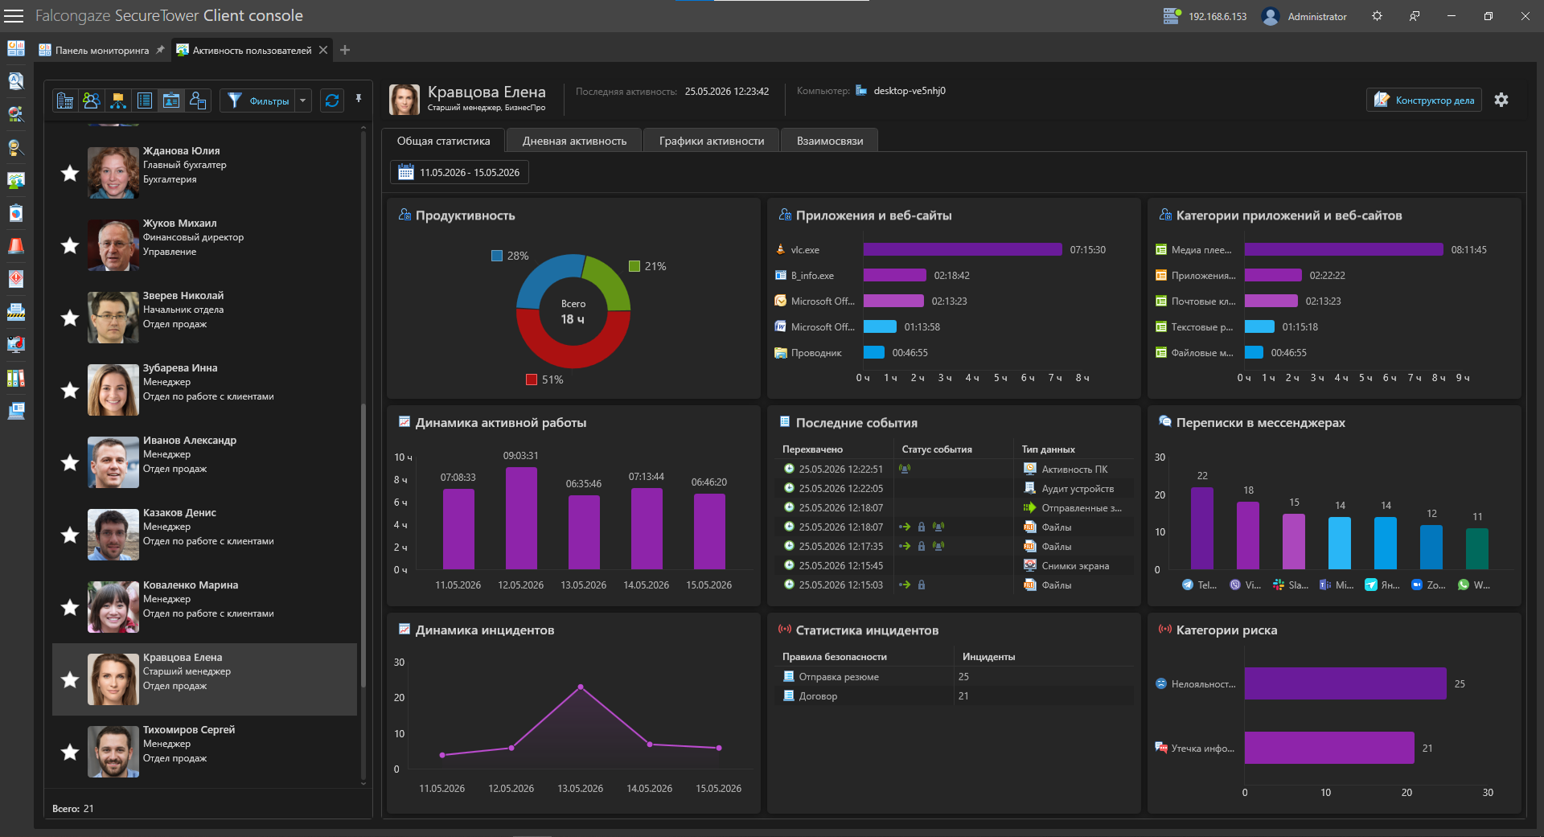Toggle favorite star for Жданова Юлия
Screen dimensions: 1544x837
(70, 173)
